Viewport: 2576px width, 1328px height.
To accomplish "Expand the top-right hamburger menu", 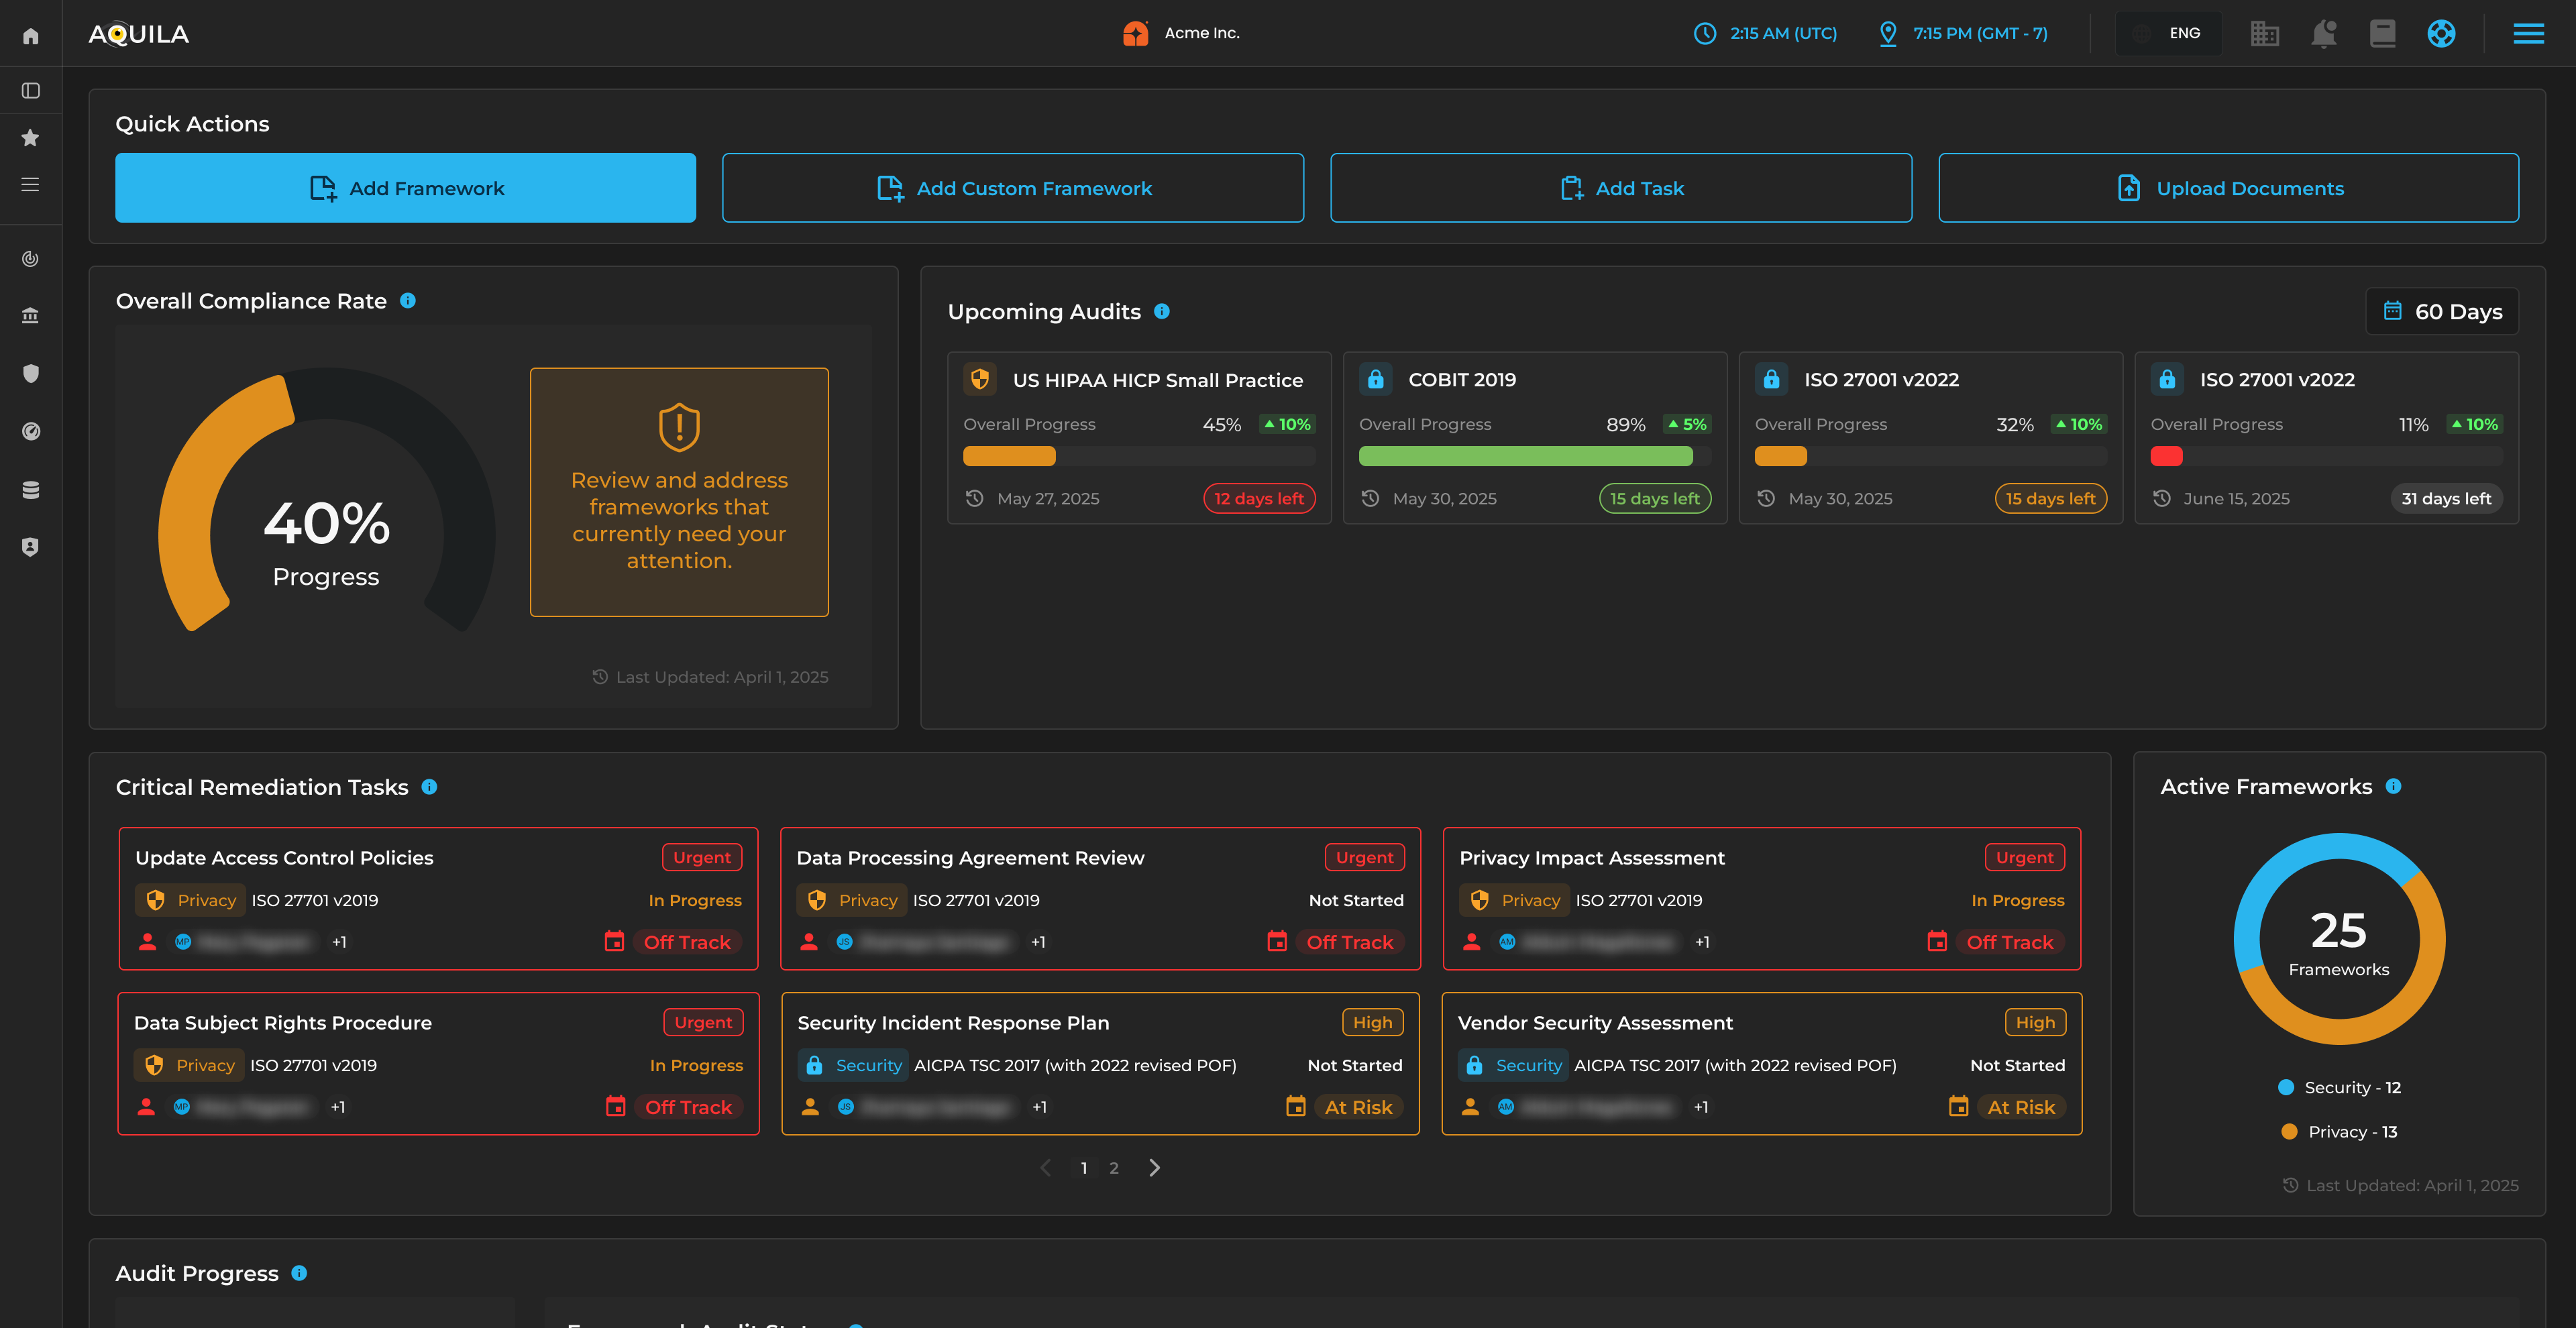I will pyautogui.click(x=2528, y=34).
